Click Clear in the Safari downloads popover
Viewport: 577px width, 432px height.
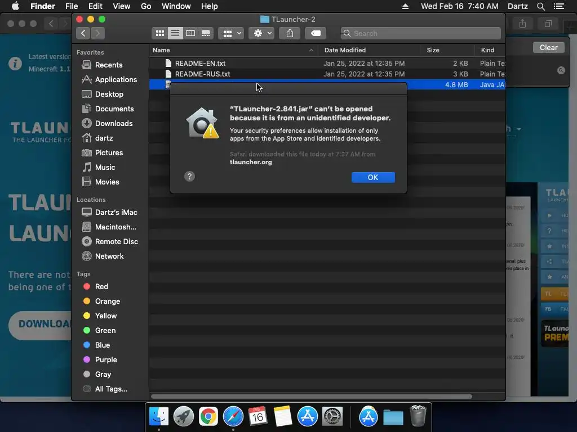[x=548, y=47]
